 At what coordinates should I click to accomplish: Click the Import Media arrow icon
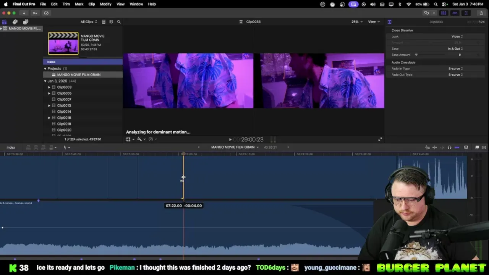(x=24, y=13)
